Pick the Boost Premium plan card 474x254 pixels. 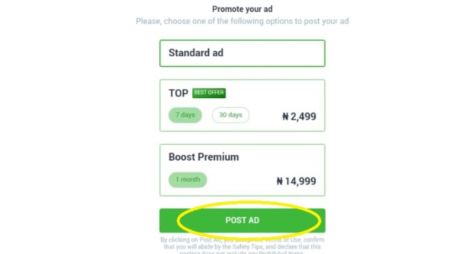242,170
